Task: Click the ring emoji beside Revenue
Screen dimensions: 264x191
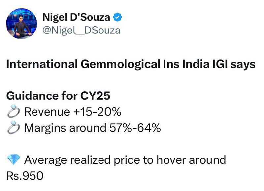Action: 14,111
